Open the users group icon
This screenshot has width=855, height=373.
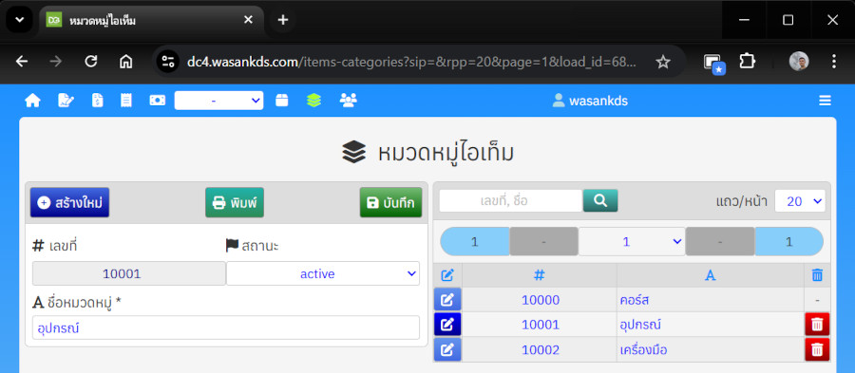point(348,101)
